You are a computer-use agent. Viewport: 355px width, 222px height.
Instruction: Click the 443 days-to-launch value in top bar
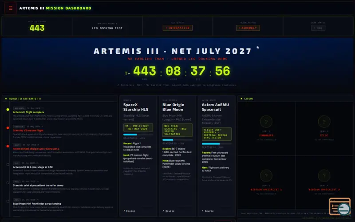(x=37, y=28)
